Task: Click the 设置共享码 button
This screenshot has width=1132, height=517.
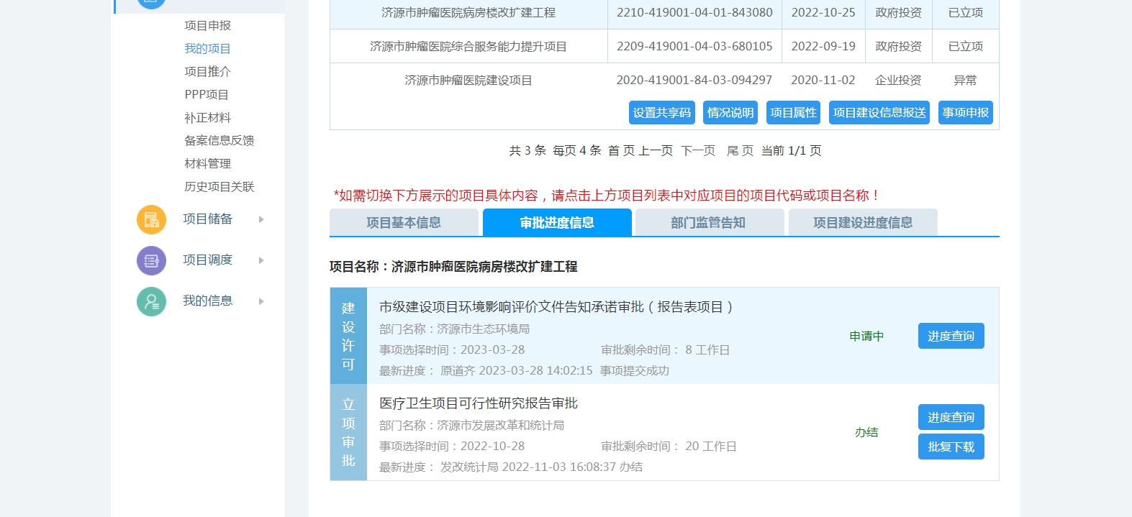Action: click(x=662, y=113)
